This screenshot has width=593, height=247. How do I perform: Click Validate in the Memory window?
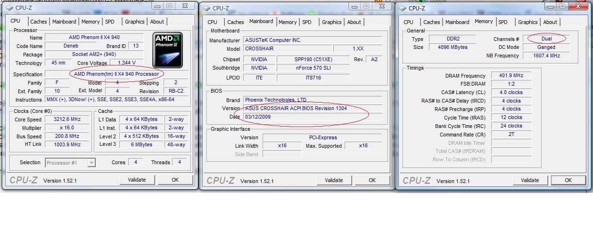pyautogui.click(x=530, y=180)
